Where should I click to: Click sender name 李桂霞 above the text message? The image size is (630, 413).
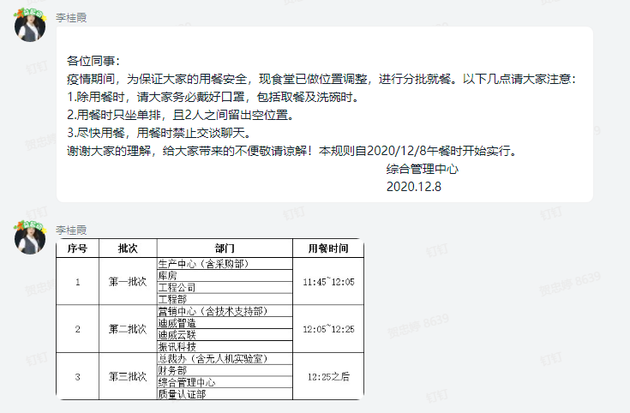click(72, 17)
